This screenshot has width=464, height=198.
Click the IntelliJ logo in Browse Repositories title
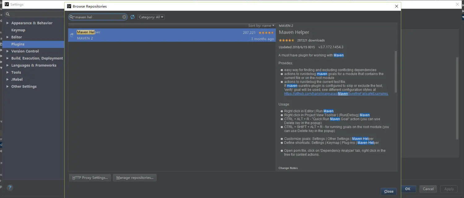69,6
